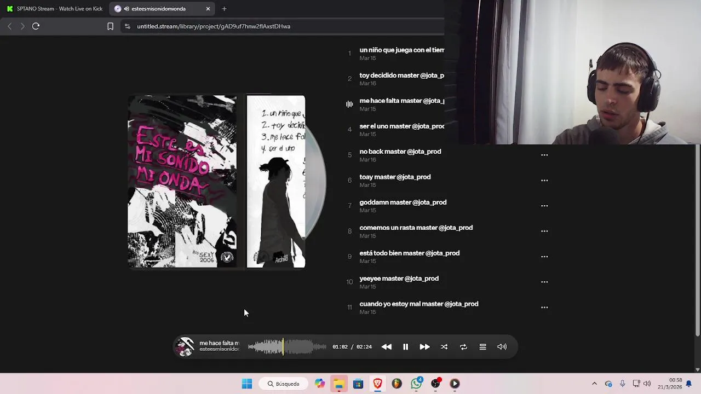This screenshot has width=701, height=394.
Task: Open options for 'yeeyee master' track
Action: [544, 282]
